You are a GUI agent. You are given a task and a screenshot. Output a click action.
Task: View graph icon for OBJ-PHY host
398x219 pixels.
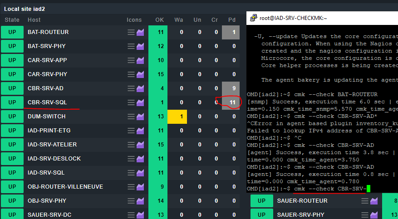pyautogui.click(x=140, y=201)
